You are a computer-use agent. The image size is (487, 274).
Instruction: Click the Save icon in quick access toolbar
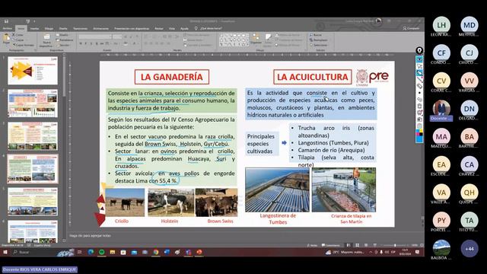pos(6,21)
